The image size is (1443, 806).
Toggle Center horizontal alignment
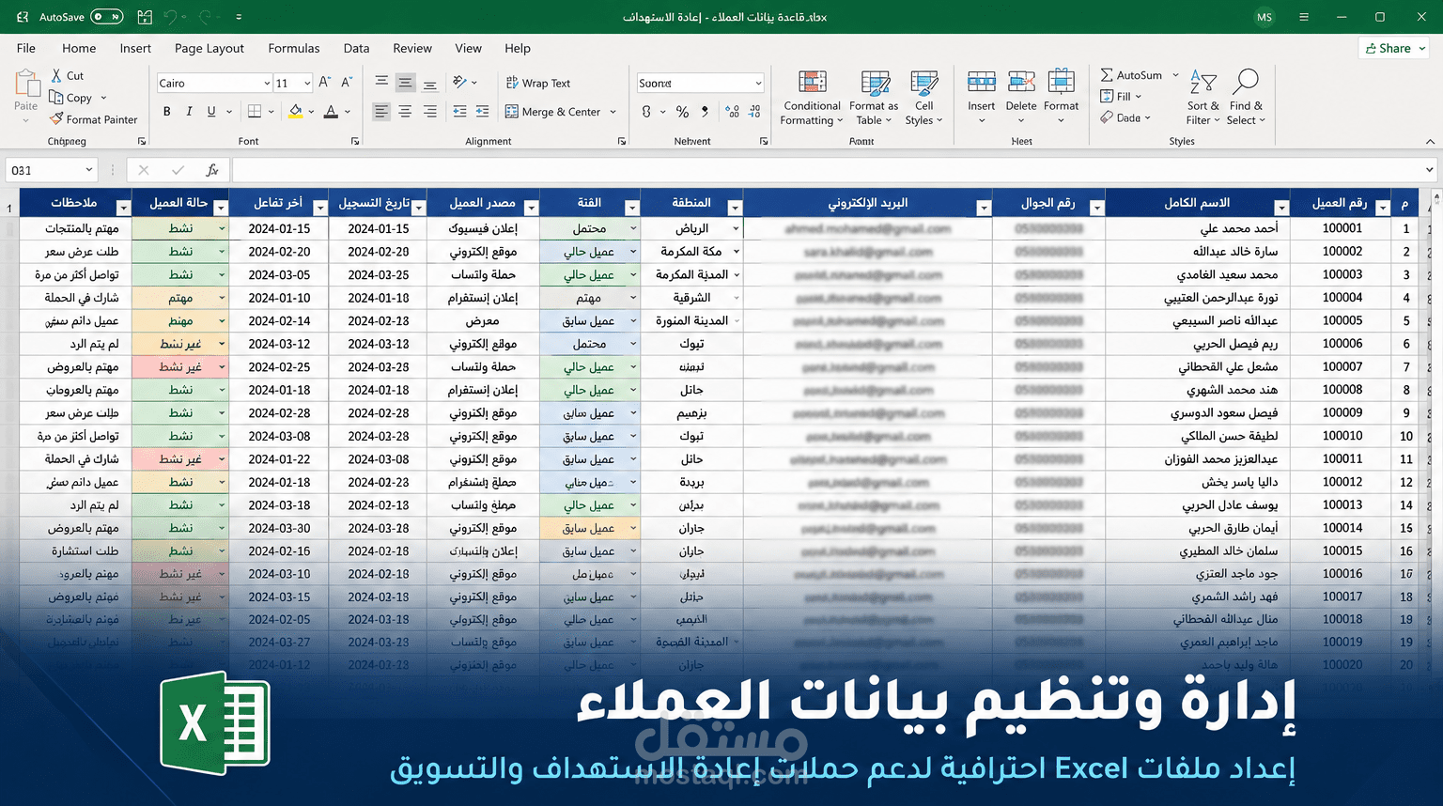tap(405, 111)
